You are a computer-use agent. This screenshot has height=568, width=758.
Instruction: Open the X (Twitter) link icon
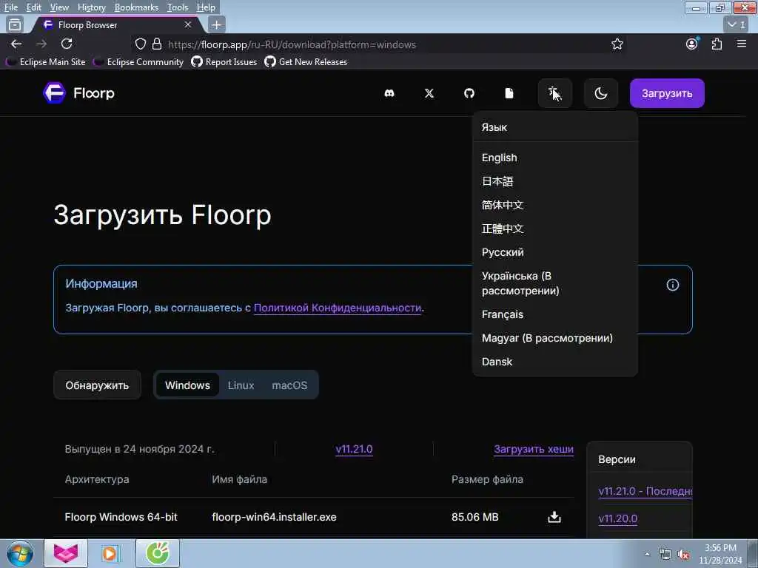(429, 93)
